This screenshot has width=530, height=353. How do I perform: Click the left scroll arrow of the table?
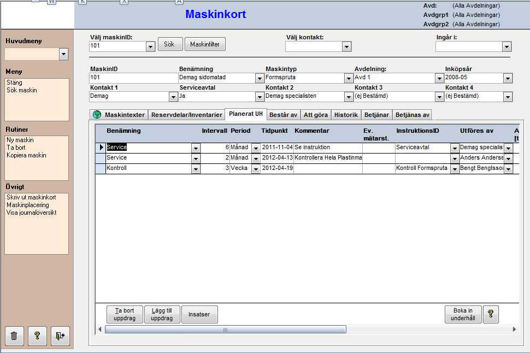click(99, 330)
